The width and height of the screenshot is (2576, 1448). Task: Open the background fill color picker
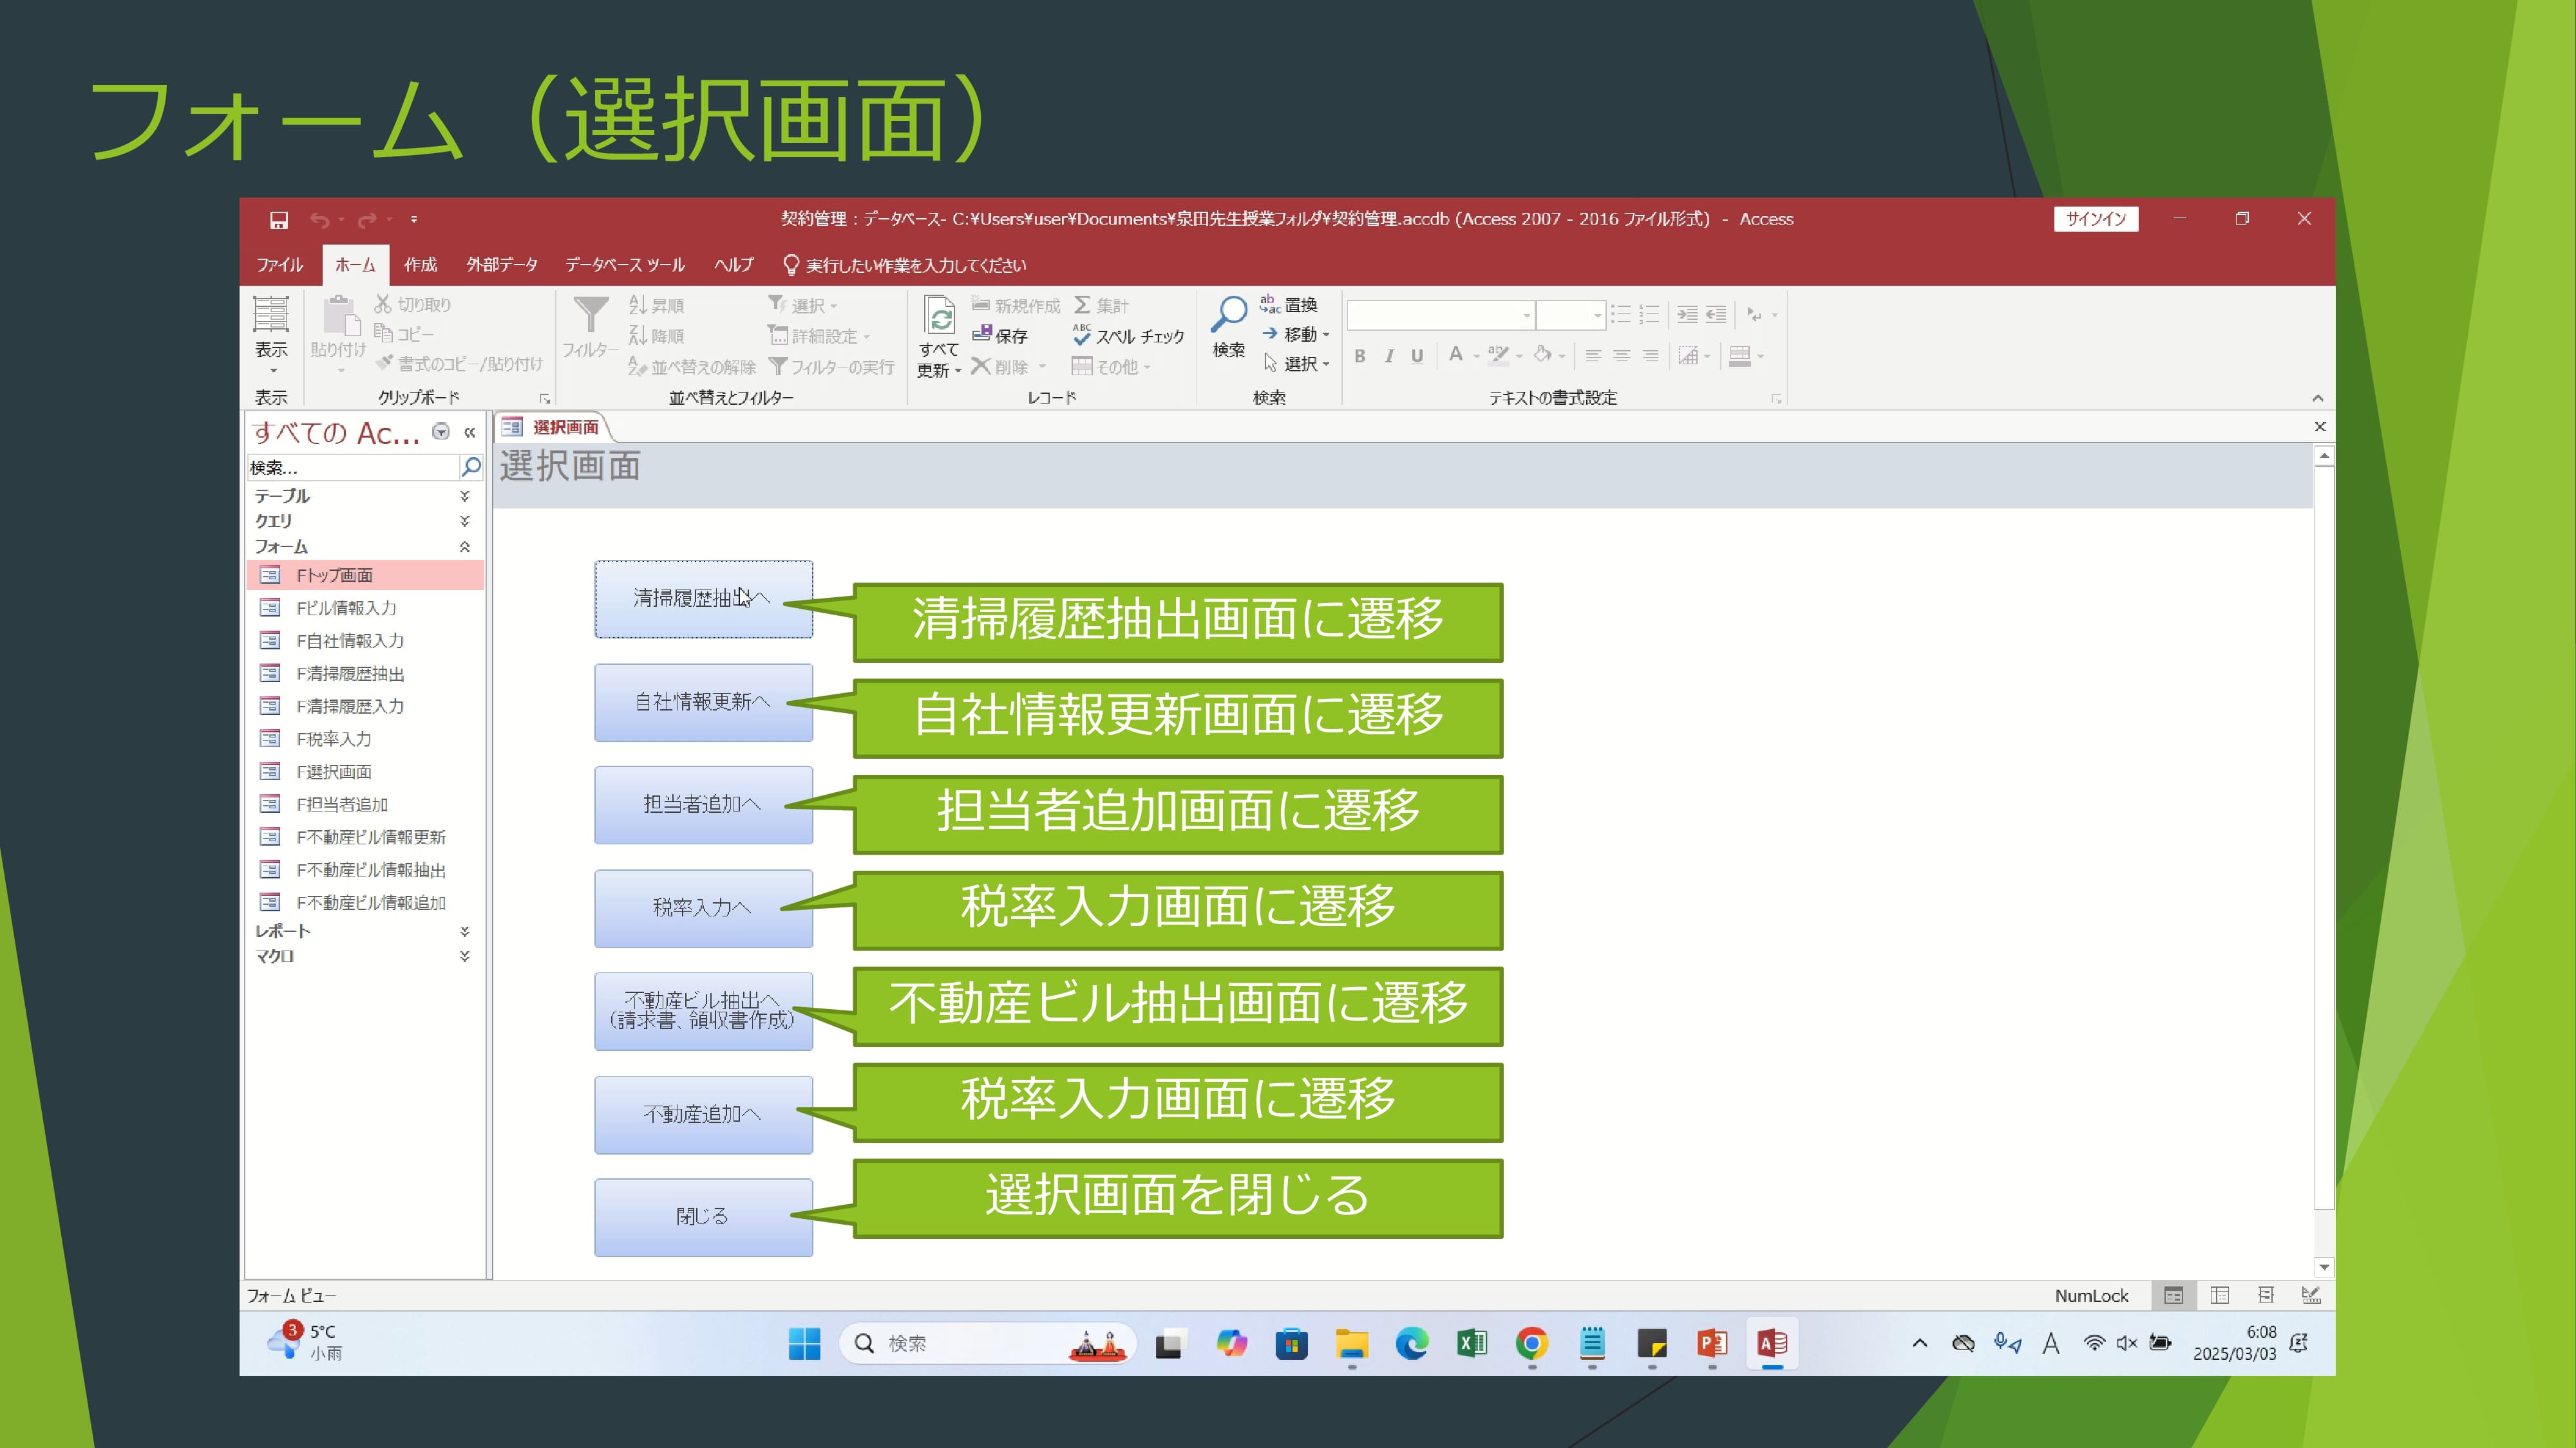pos(1549,356)
